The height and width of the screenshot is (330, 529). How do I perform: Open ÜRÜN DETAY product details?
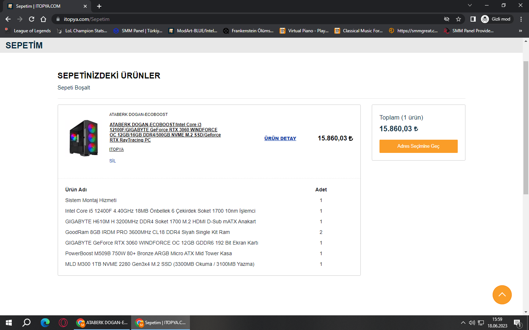(280, 138)
